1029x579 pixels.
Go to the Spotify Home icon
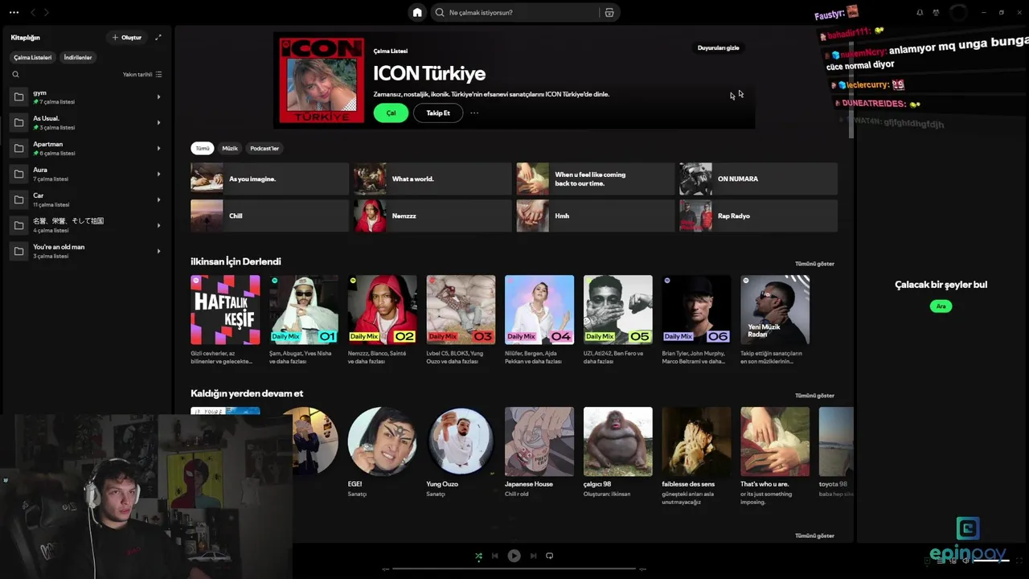tap(417, 12)
